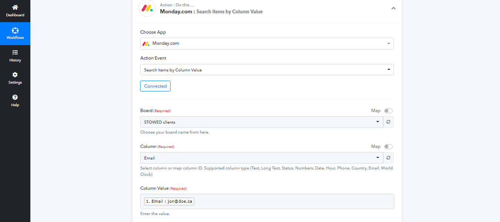
Task: Click the 'Choose your board name from here.' hint
Action: tap(175, 132)
